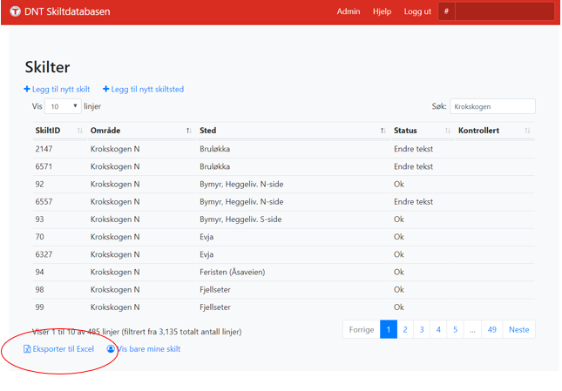Click 'Endre tekst' status in row 6557
The width and height of the screenshot is (562, 391).
click(413, 201)
